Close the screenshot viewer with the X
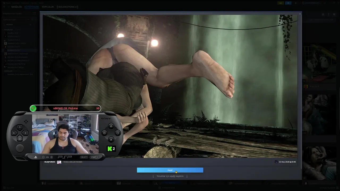The image size is (340, 191). [300, 14]
